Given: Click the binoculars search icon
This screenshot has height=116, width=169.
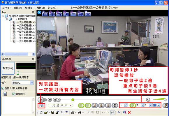Looking at the screenshot, I should click(x=80, y=113).
